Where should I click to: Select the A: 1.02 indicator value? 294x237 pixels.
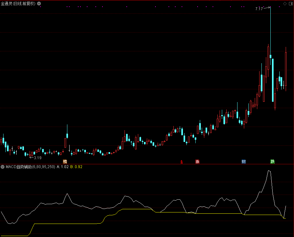click(63, 167)
